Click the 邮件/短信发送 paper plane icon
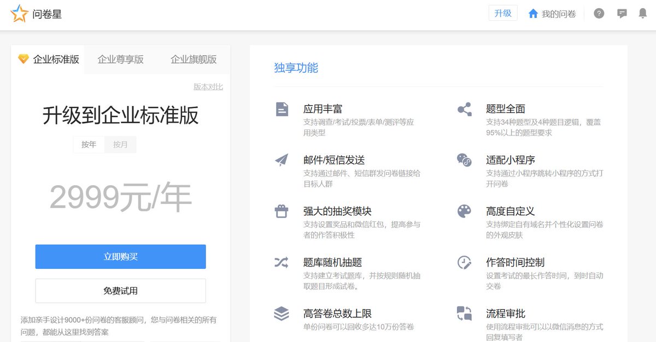 pyautogui.click(x=282, y=160)
